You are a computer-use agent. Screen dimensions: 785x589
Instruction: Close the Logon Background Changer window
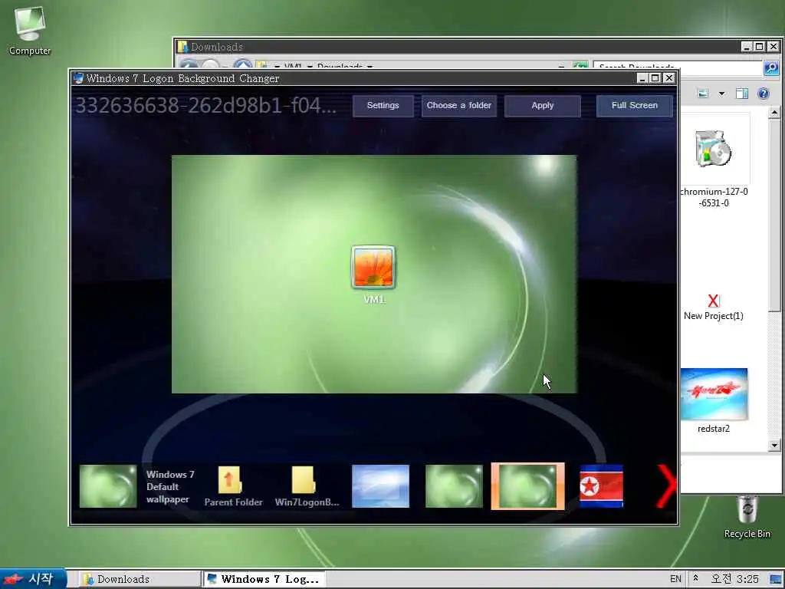tap(668, 78)
